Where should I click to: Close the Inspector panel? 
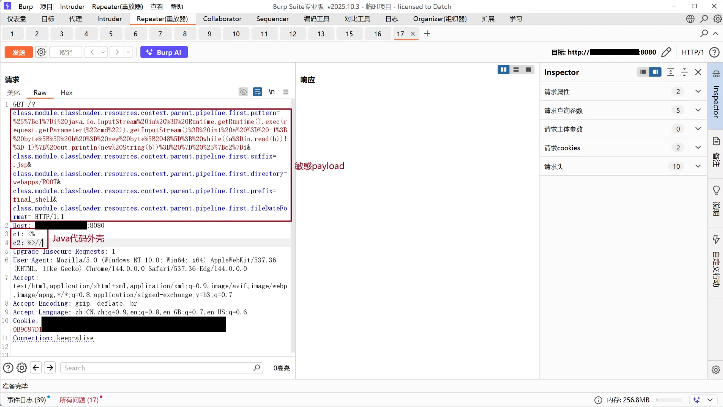(698, 72)
